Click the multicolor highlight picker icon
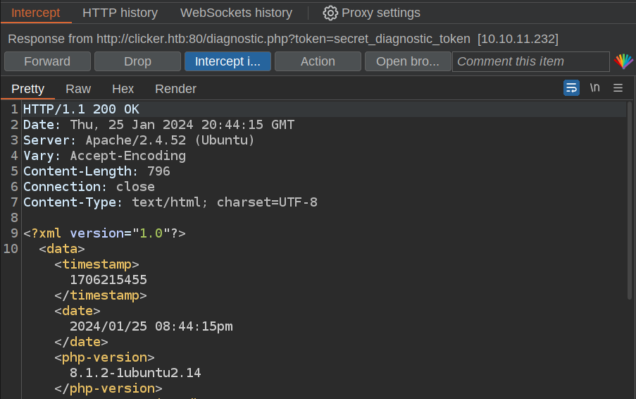The image size is (636, 399). click(x=623, y=61)
